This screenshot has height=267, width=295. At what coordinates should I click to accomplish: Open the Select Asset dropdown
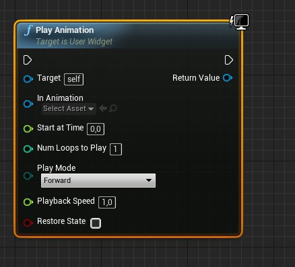69,109
